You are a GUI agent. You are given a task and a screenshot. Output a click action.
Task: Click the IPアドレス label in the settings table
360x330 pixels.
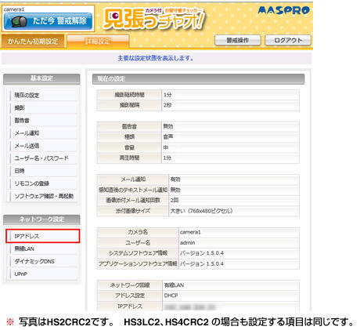pos(130,306)
